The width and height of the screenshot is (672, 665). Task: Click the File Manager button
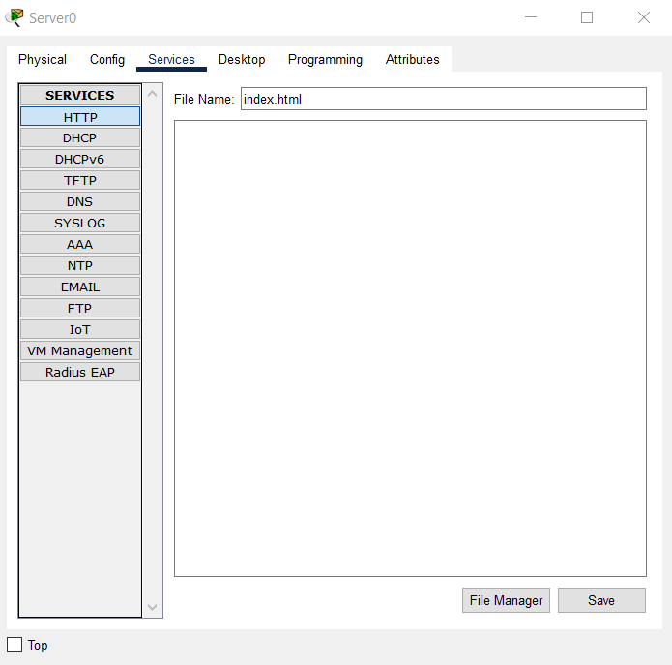pos(506,600)
